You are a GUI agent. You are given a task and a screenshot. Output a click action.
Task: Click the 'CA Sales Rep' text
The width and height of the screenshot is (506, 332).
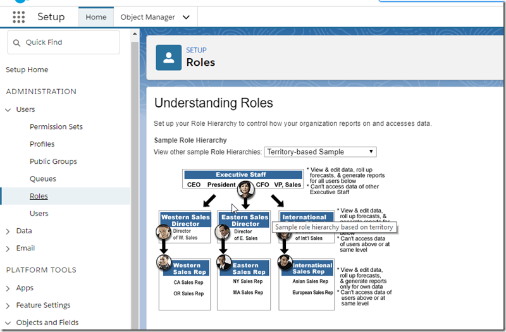click(x=188, y=282)
